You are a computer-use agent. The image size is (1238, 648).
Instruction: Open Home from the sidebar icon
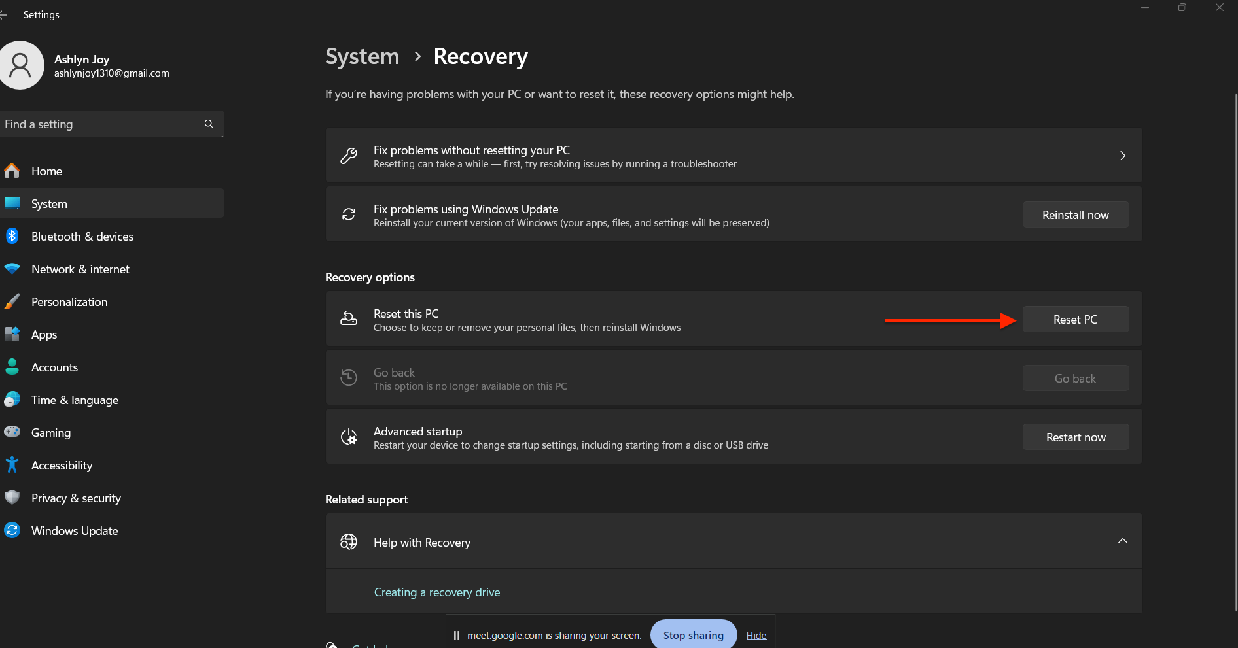click(12, 171)
